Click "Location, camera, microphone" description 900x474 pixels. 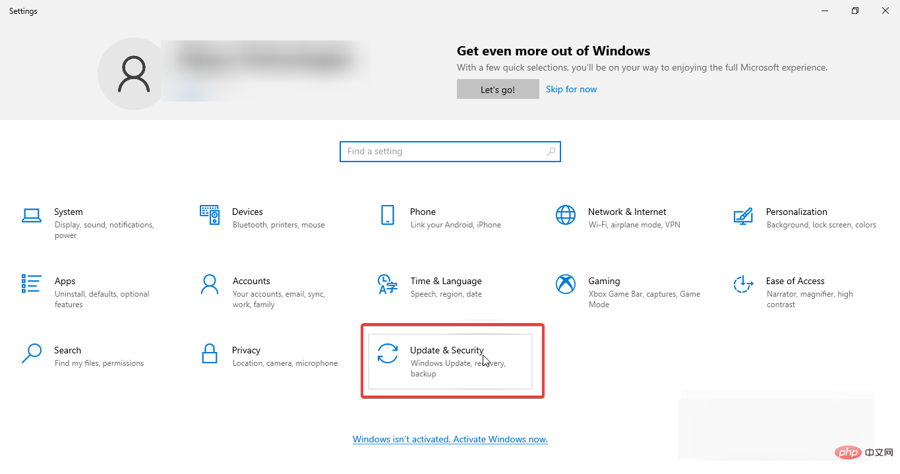tap(285, 363)
